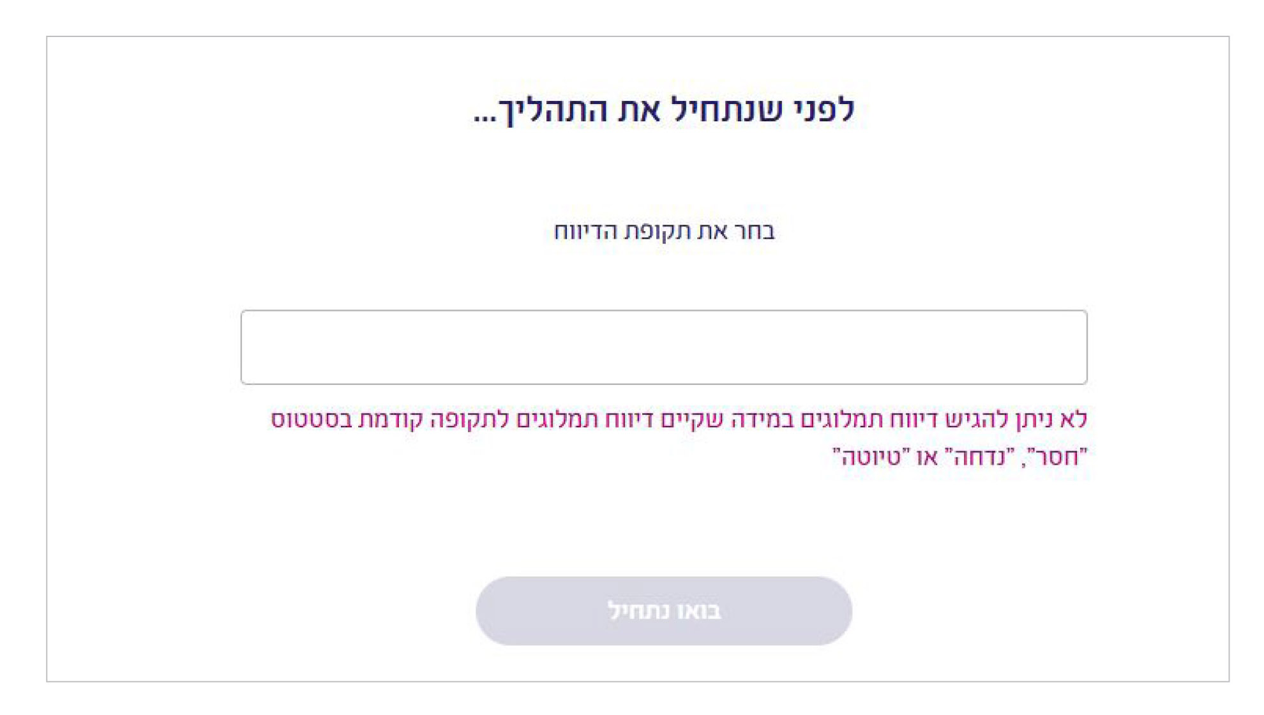Open the reporting period selection field
The image size is (1264, 715).
coord(664,347)
